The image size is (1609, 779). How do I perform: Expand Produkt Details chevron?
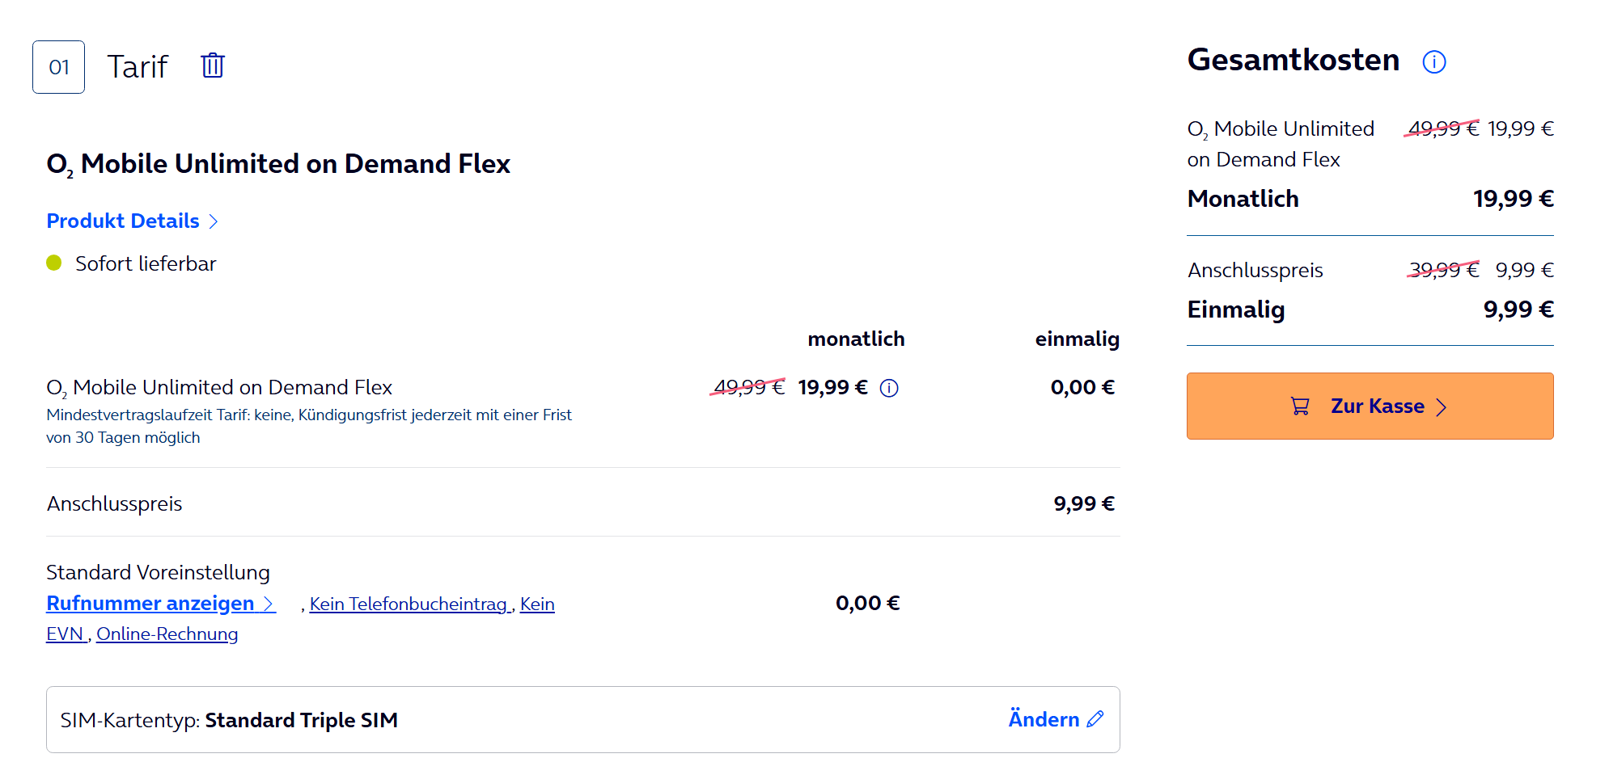(214, 221)
